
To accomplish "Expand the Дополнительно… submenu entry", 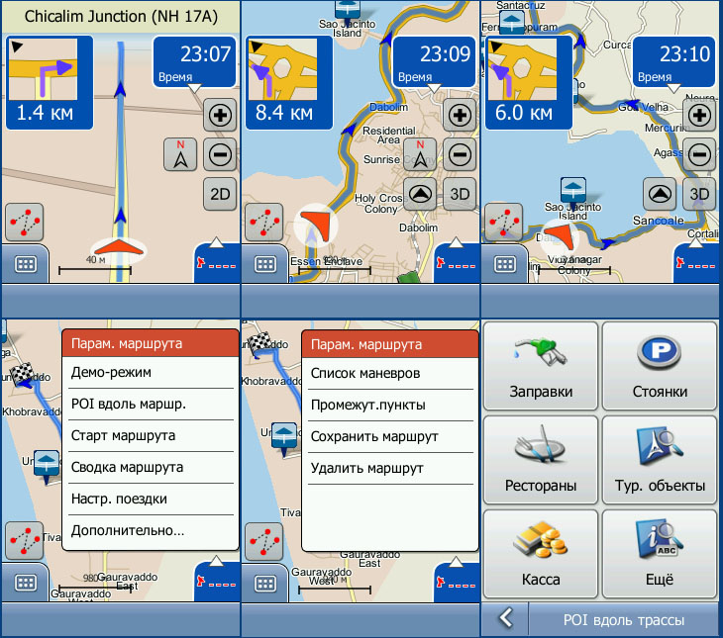I will point(151,531).
